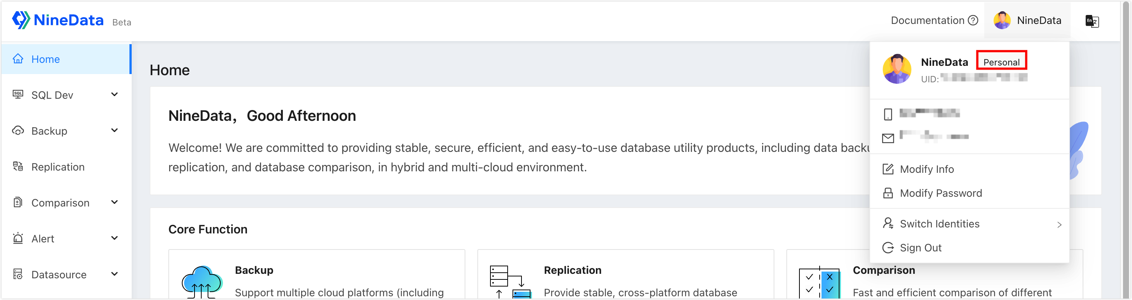Open the Switch Identities submenu arrow
The width and height of the screenshot is (1132, 300).
coord(1059,224)
